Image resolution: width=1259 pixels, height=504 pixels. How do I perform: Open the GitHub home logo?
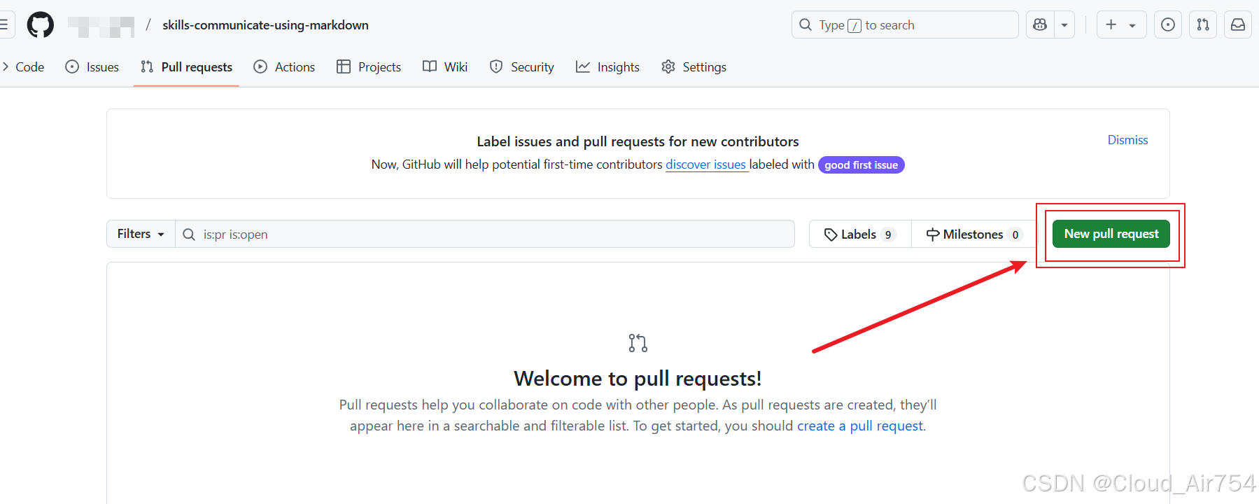tap(40, 25)
